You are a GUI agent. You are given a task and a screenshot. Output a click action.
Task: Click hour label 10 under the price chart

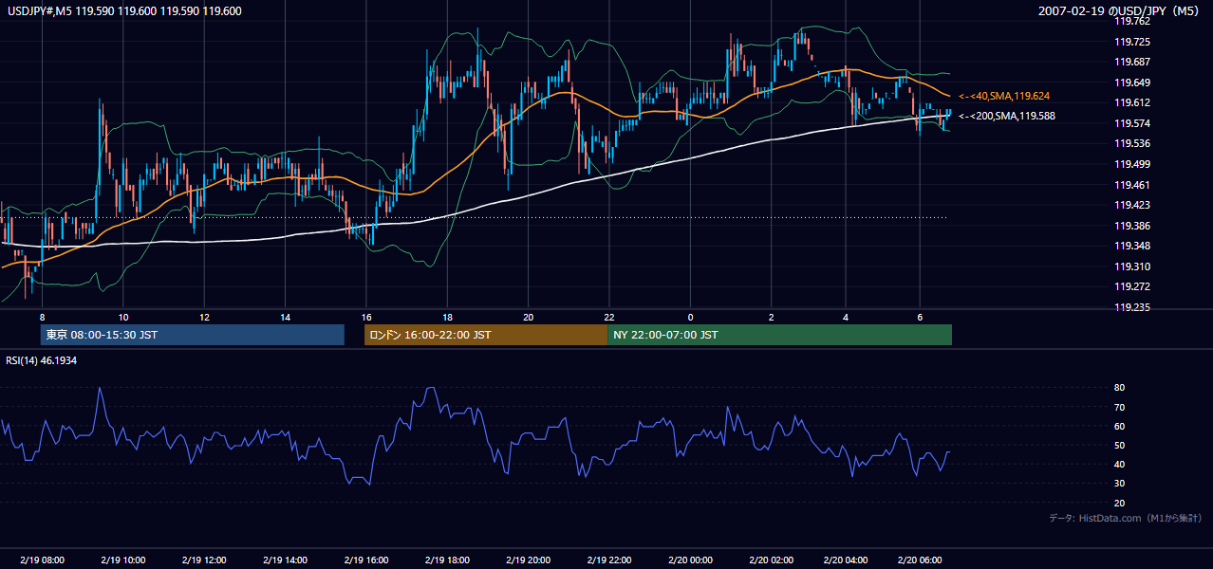point(123,317)
